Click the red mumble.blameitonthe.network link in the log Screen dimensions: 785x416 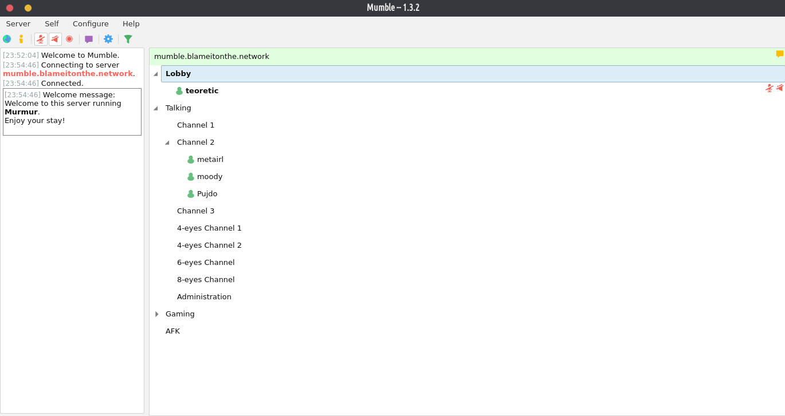(x=68, y=74)
